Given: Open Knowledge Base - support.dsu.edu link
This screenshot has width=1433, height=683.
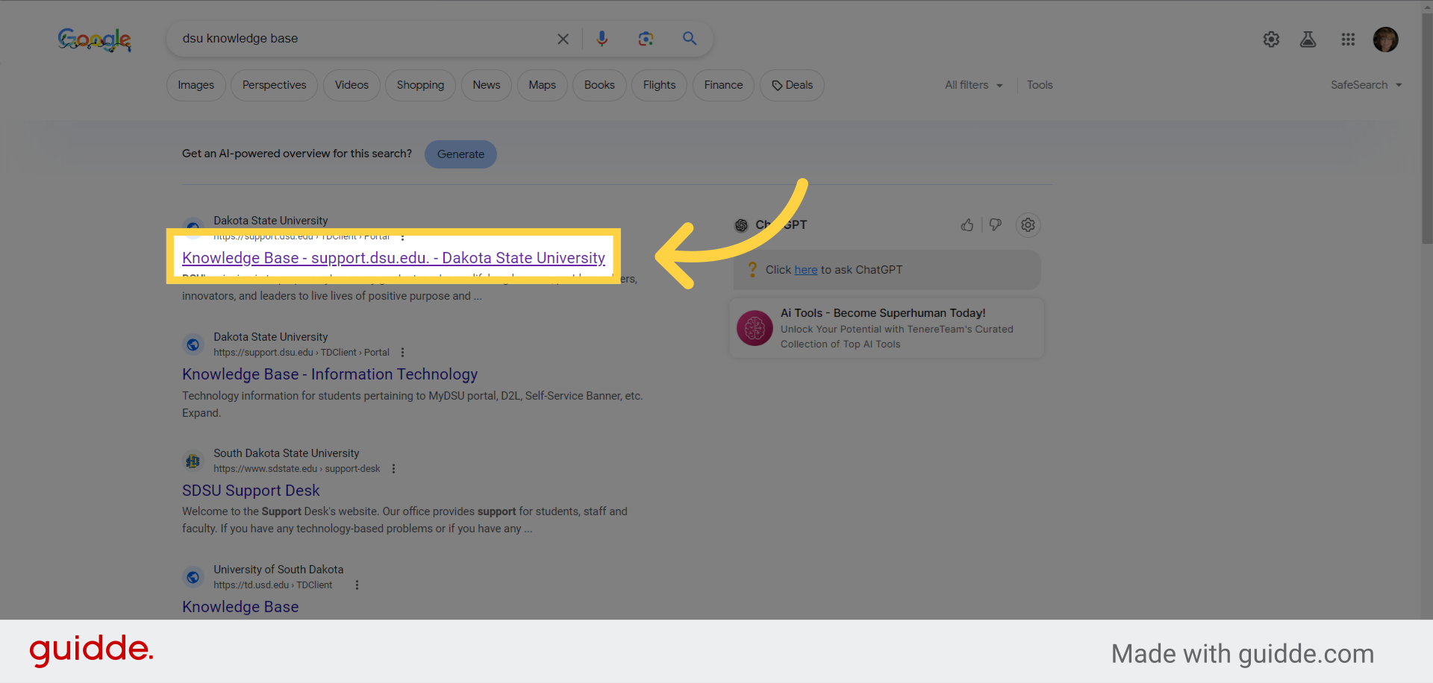Looking at the screenshot, I should tap(393, 258).
